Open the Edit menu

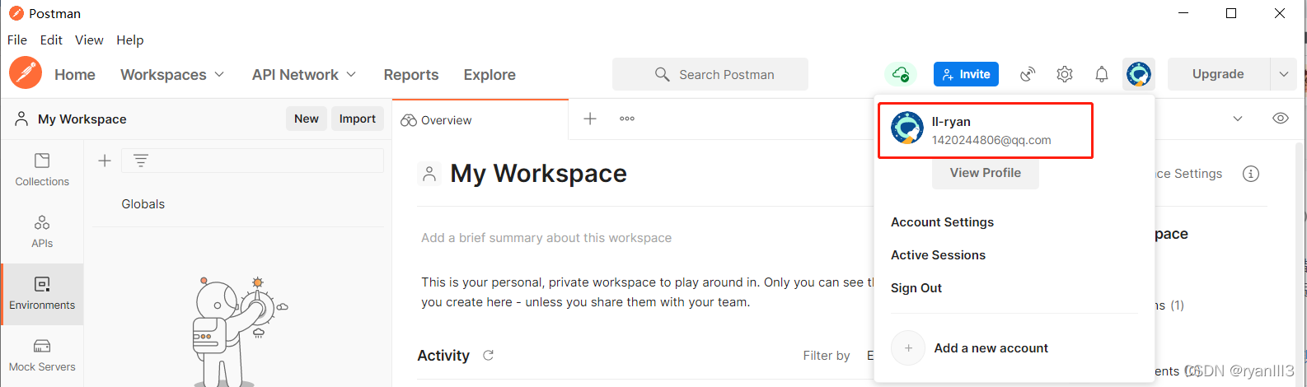(x=51, y=40)
